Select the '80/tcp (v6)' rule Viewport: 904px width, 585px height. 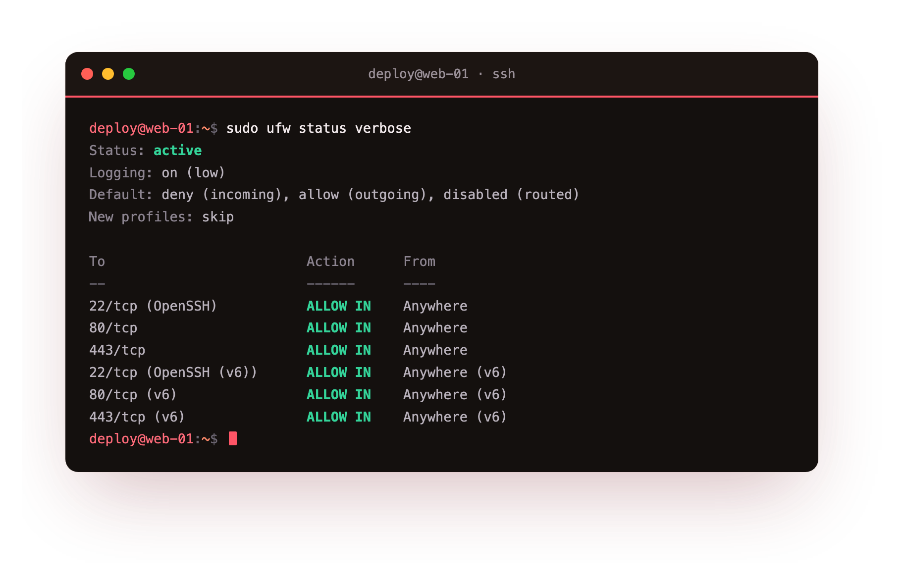[x=133, y=395]
